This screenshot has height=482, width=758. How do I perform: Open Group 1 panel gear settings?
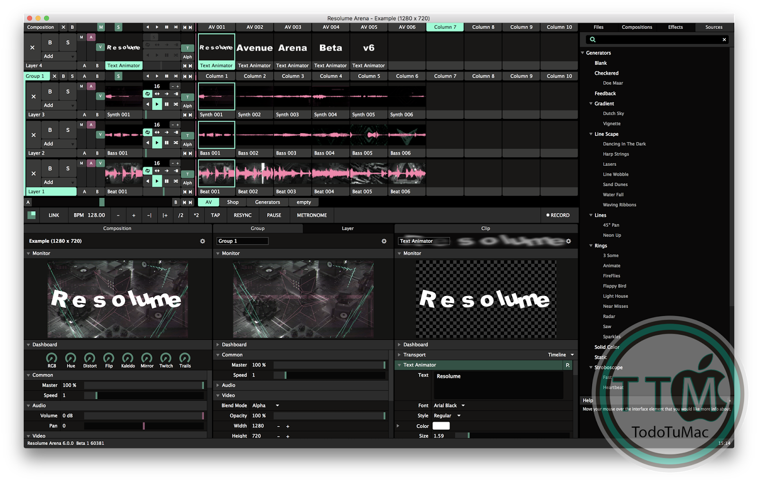384,241
